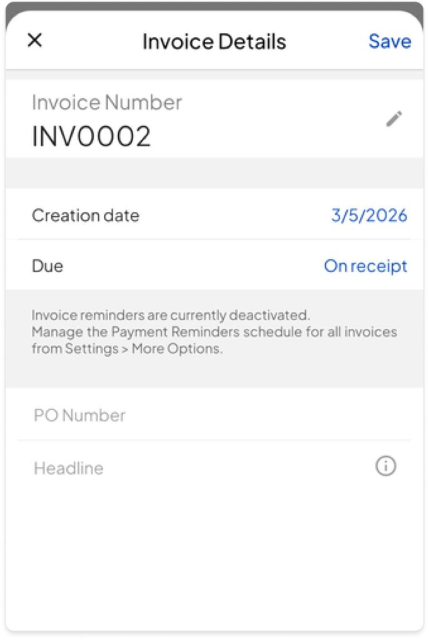Image resolution: width=429 pixels, height=640 pixels.
Task: Tap the pencil edit icon
Action: 394,119
